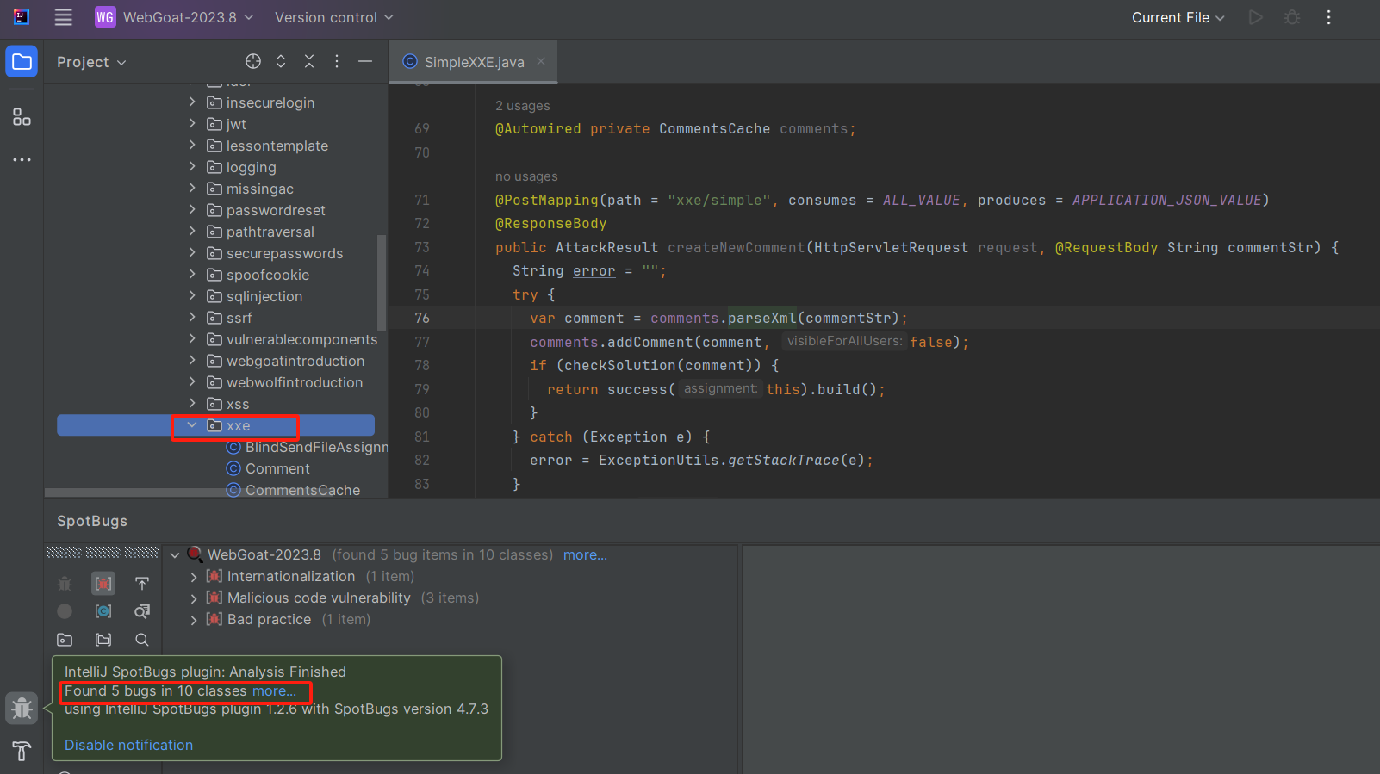Open SpotBugs tool window from sidebar

[x=22, y=709]
